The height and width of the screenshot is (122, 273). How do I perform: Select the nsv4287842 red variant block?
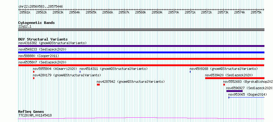coord(98,85)
